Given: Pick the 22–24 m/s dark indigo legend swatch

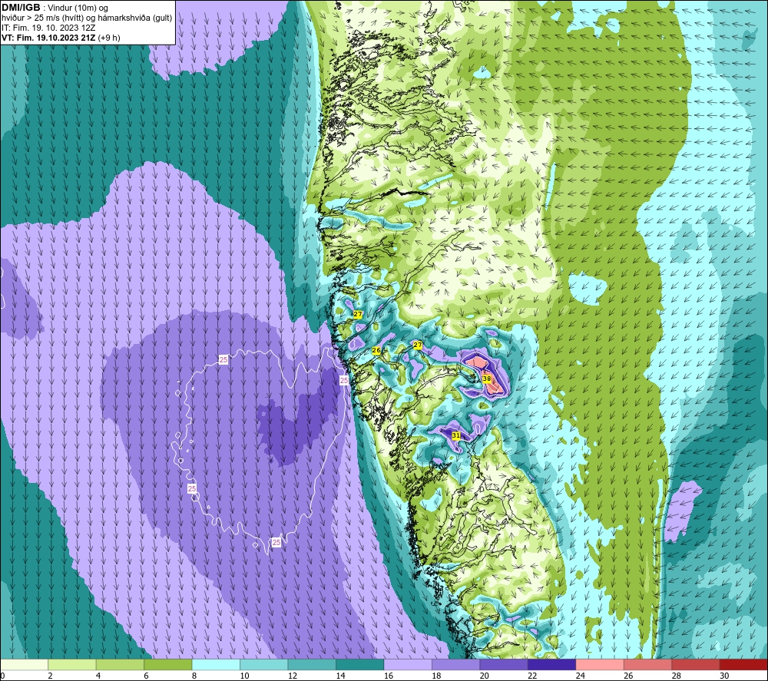Looking at the screenshot, I should pyautogui.click(x=552, y=664).
